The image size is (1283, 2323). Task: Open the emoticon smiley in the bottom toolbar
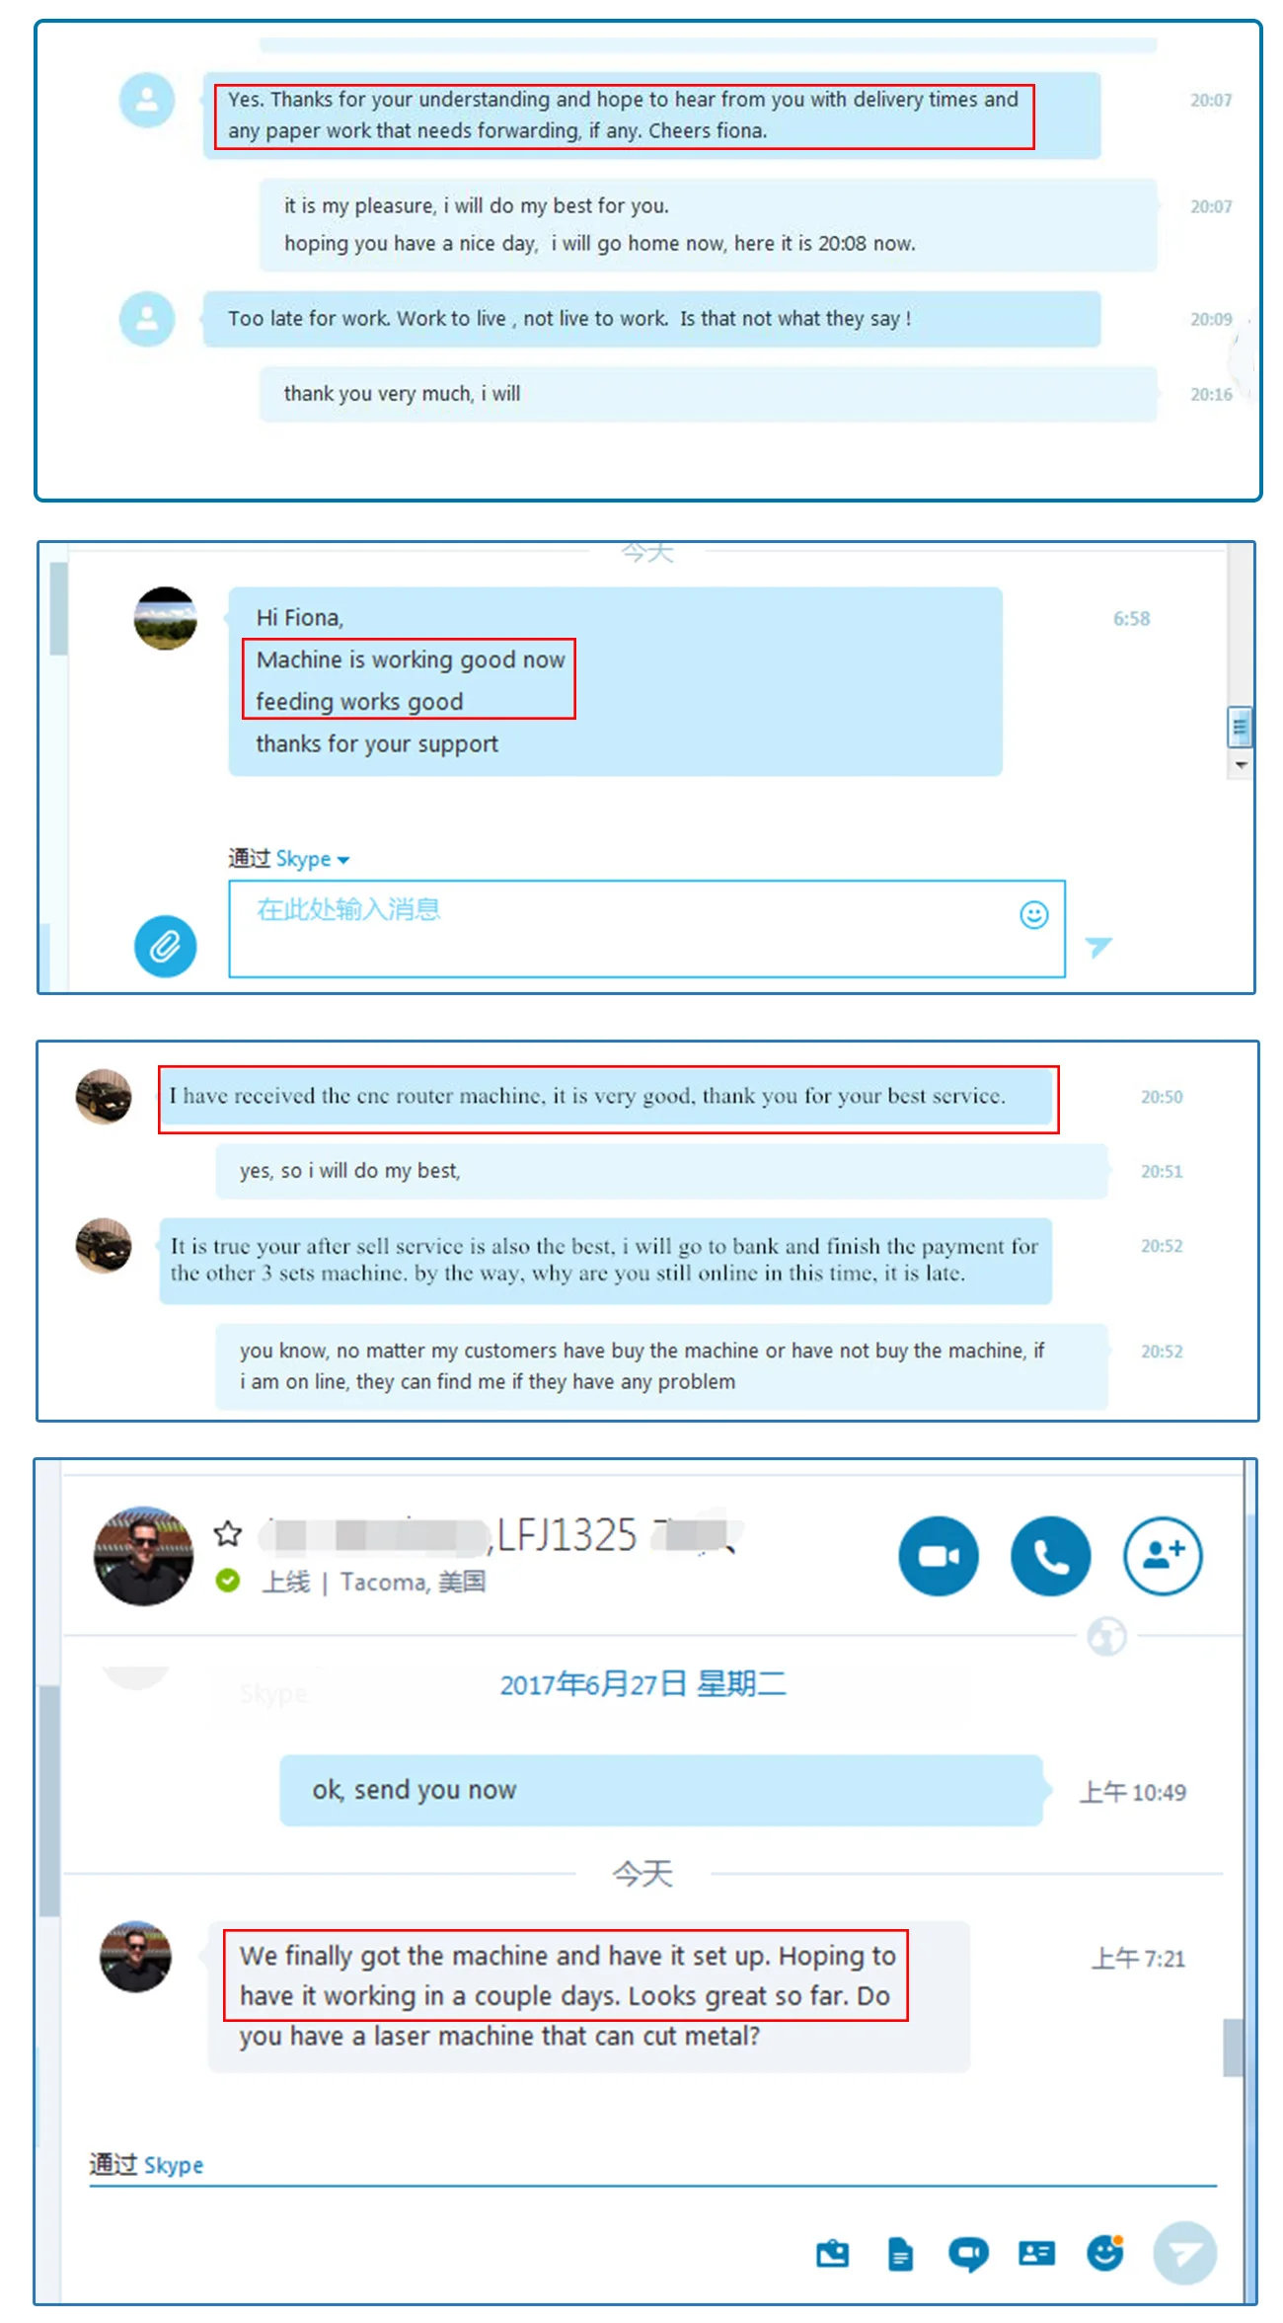click(x=1104, y=2252)
